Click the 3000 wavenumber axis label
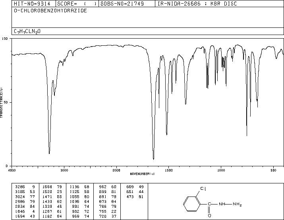This screenshot has width=284, height=220. click(64, 170)
